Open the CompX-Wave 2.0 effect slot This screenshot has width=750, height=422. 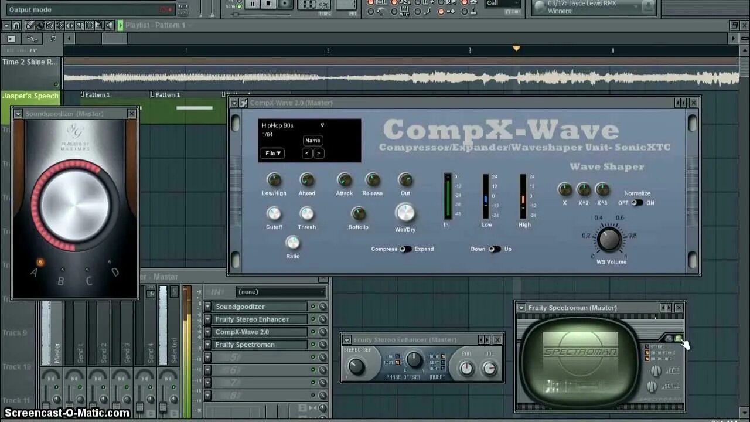click(260, 332)
